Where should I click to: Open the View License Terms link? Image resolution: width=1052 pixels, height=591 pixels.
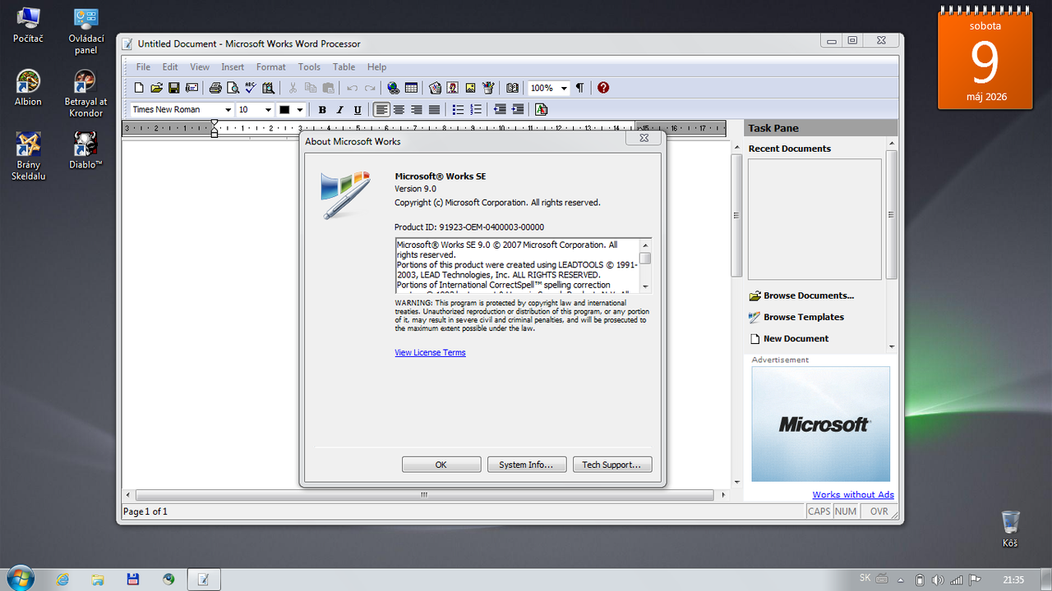430,353
